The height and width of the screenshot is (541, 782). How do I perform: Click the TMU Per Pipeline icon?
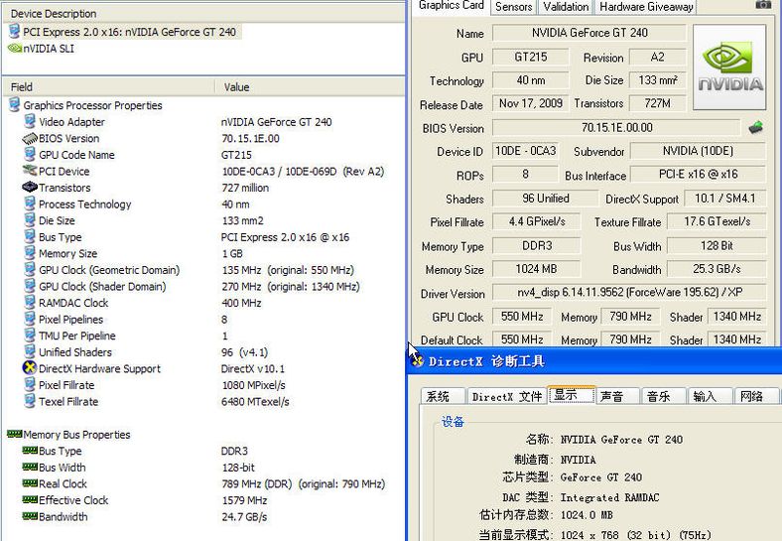[30, 336]
